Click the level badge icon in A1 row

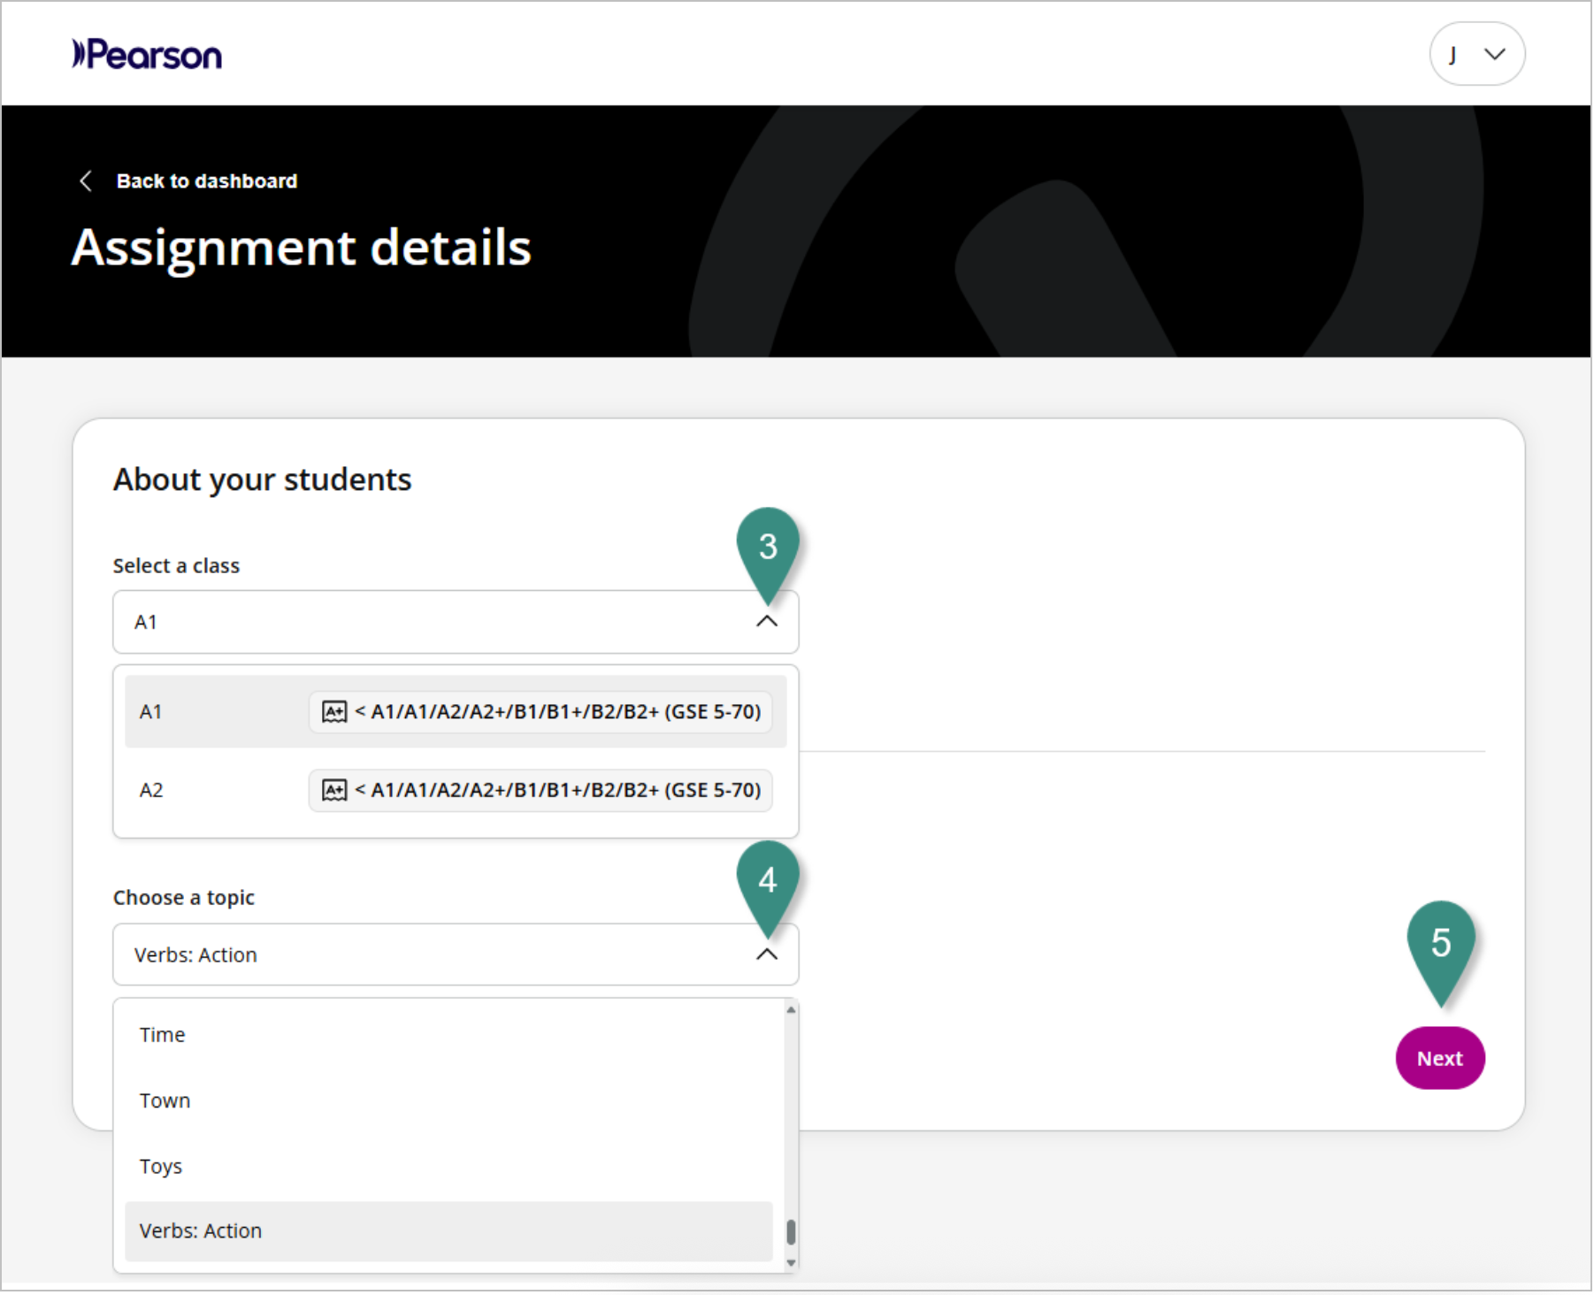334,712
